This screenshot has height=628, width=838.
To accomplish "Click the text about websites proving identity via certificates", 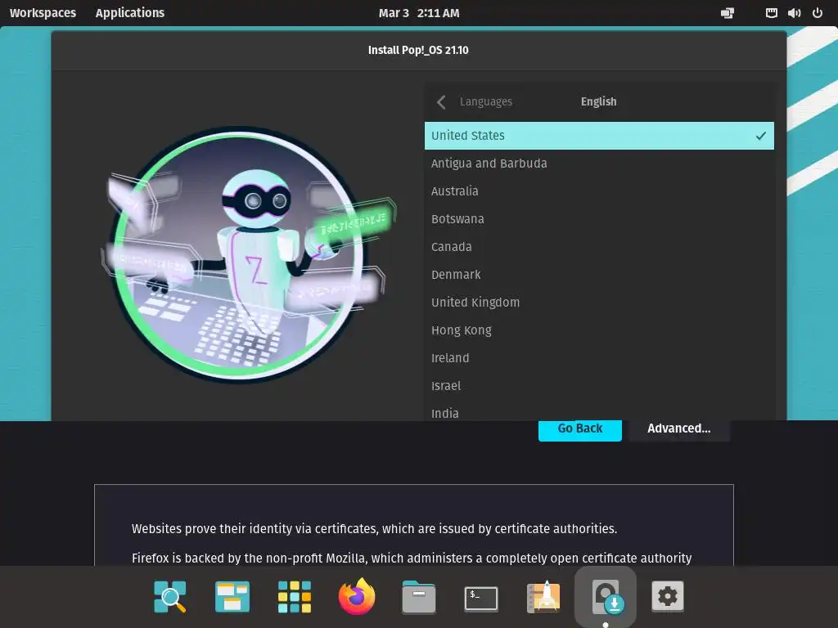I will click(x=374, y=529).
